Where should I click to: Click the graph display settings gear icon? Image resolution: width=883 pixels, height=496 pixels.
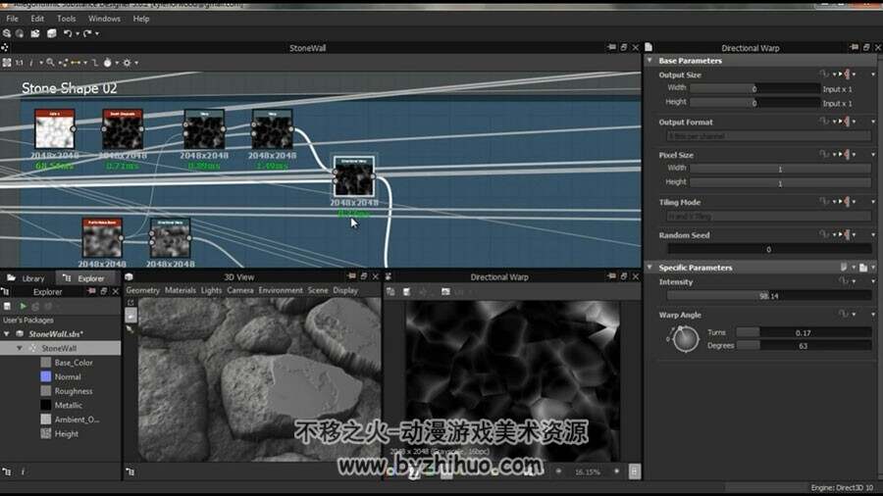[x=128, y=63]
